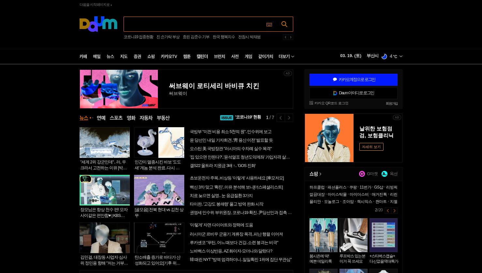Click the moon weather icon
The height and width of the screenshot is (273, 482).
pyautogui.click(x=384, y=56)
